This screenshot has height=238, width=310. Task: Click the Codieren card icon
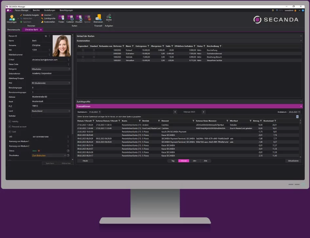[x=70, y=18]
